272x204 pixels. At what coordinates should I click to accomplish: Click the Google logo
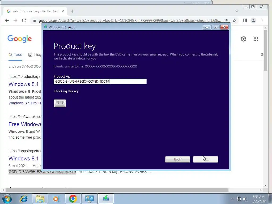coord(20,39)
